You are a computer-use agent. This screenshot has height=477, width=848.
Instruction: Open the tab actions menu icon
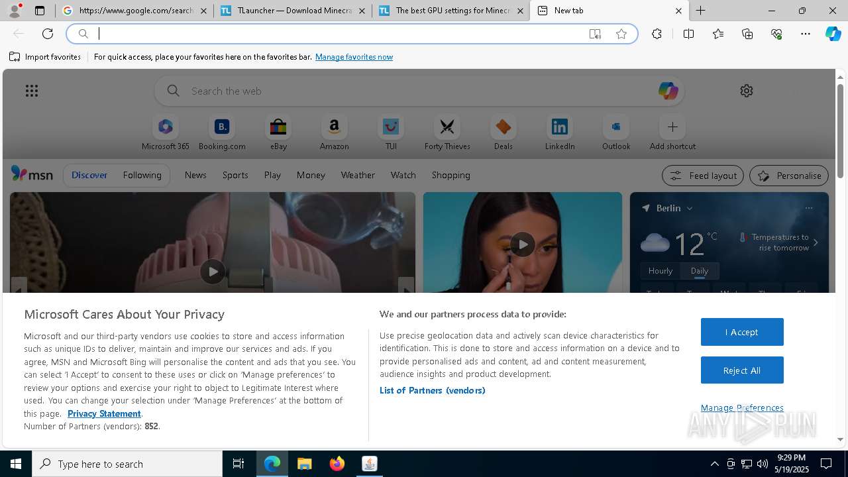(40, 11)
